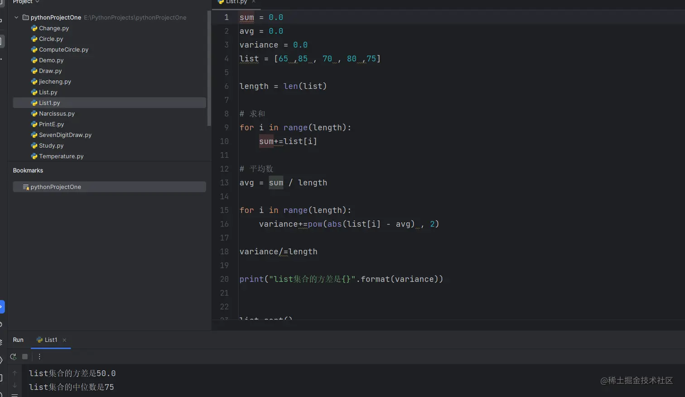685x397 pixels.
Task: Click 'length = len(list)' code line
Action: click(283, 86)
